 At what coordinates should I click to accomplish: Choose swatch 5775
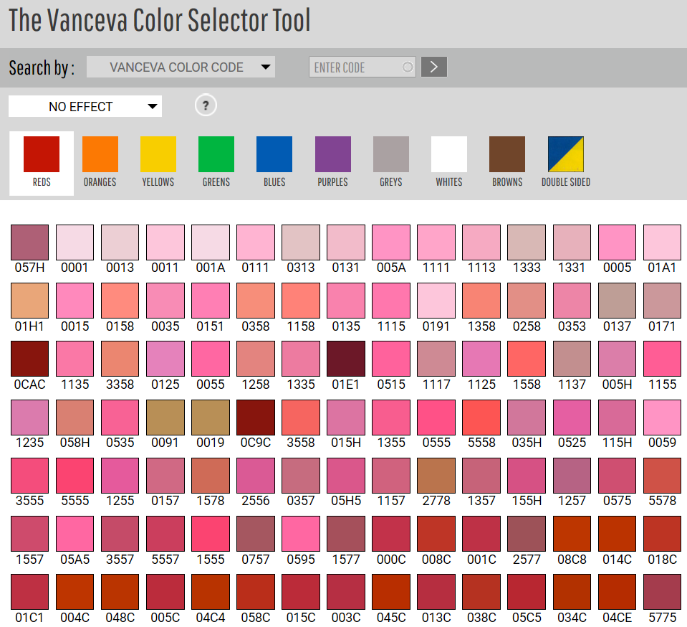[662, 591]
